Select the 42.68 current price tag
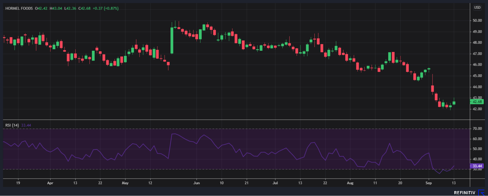This screenshot has height=196, width=488. coord(477,102)
